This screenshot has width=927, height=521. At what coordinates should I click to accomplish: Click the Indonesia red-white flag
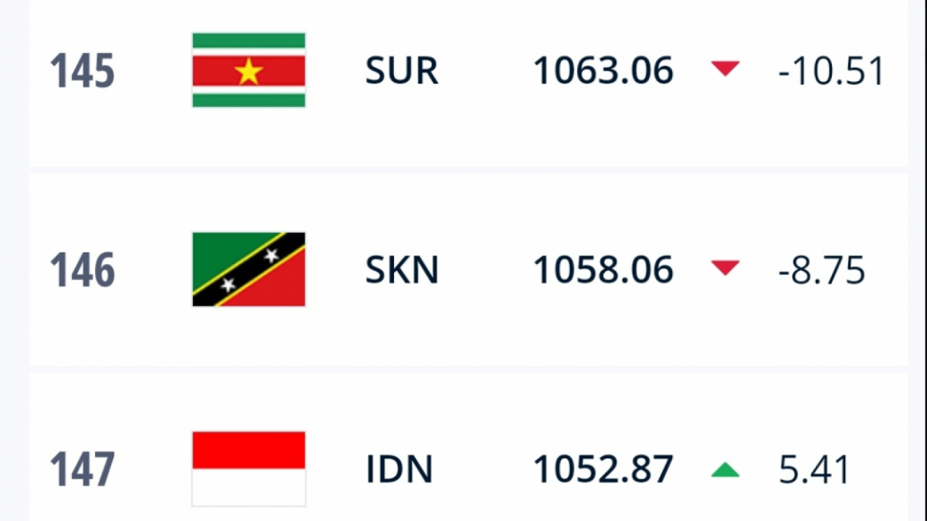tap(249, 469)
